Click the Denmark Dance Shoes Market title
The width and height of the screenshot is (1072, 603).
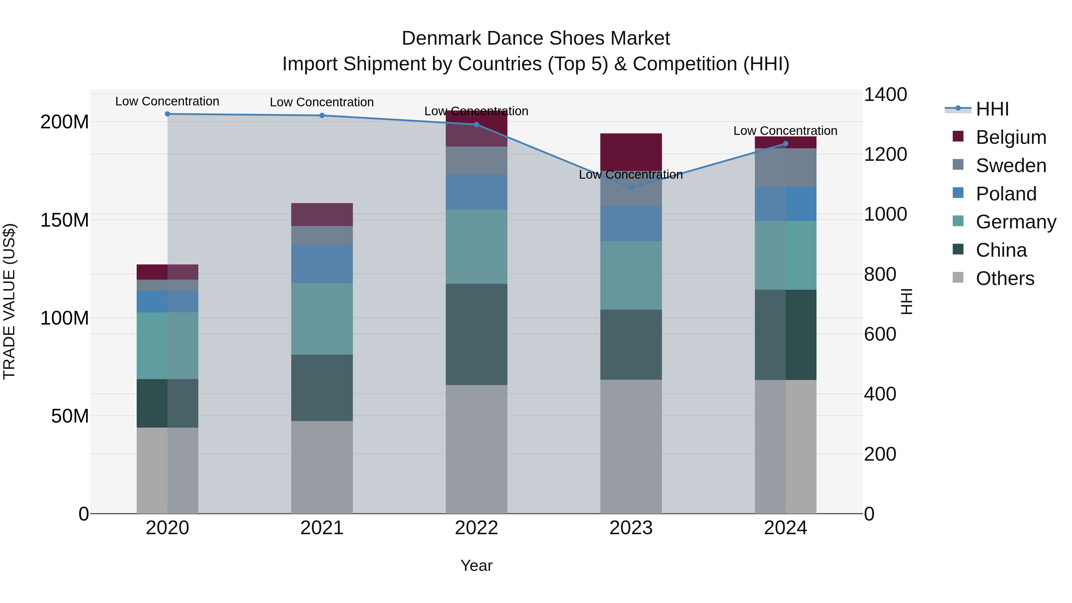pos(536,38)
